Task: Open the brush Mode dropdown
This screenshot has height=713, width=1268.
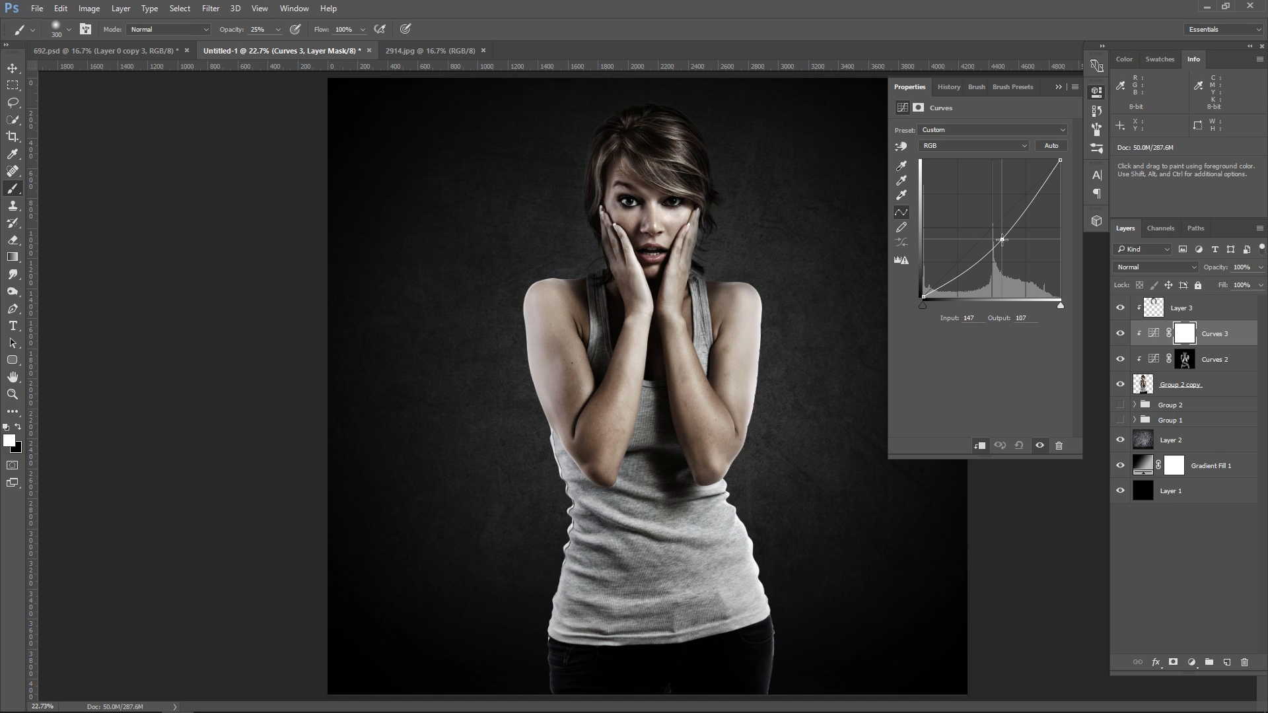Action: pos(169,29)
